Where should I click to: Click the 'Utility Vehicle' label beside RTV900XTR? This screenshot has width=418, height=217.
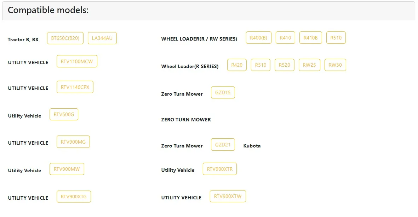point(178,170)
